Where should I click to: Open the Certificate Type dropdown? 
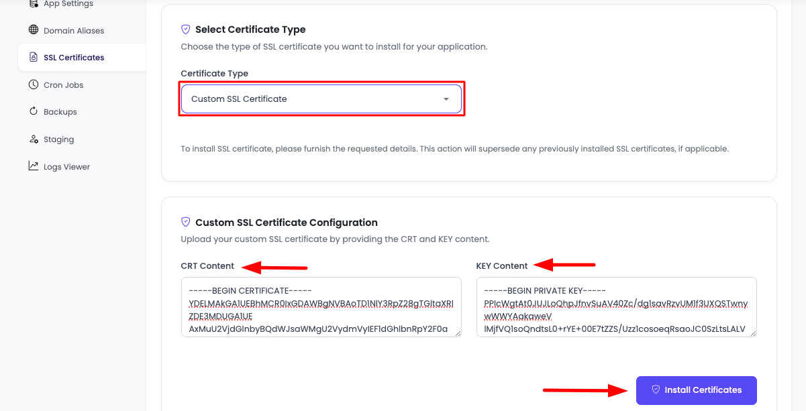[x=321, y=98]
